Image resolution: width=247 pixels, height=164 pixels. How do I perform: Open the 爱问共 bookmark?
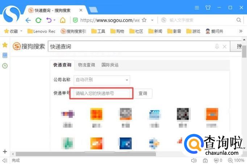(214, 31)
